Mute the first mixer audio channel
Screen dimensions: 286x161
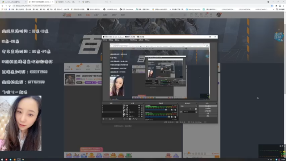pyautogui.click(x=172, y=110)
